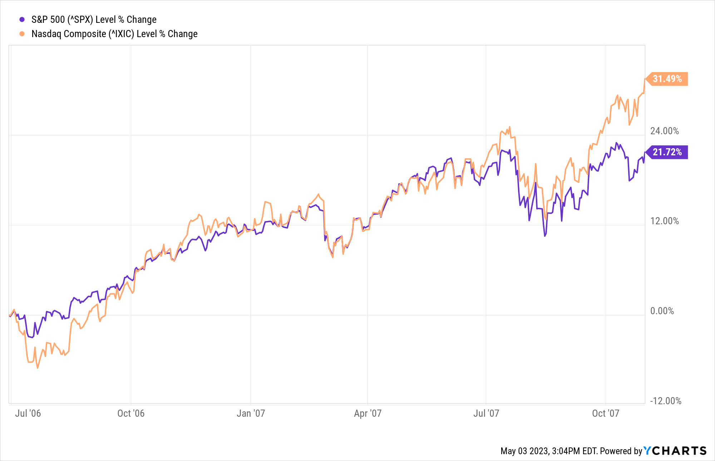Select the S&P 500 (^SPX) legend label
Image resolution: width=715 pixels, height=461 pixels.
(94, 20)
